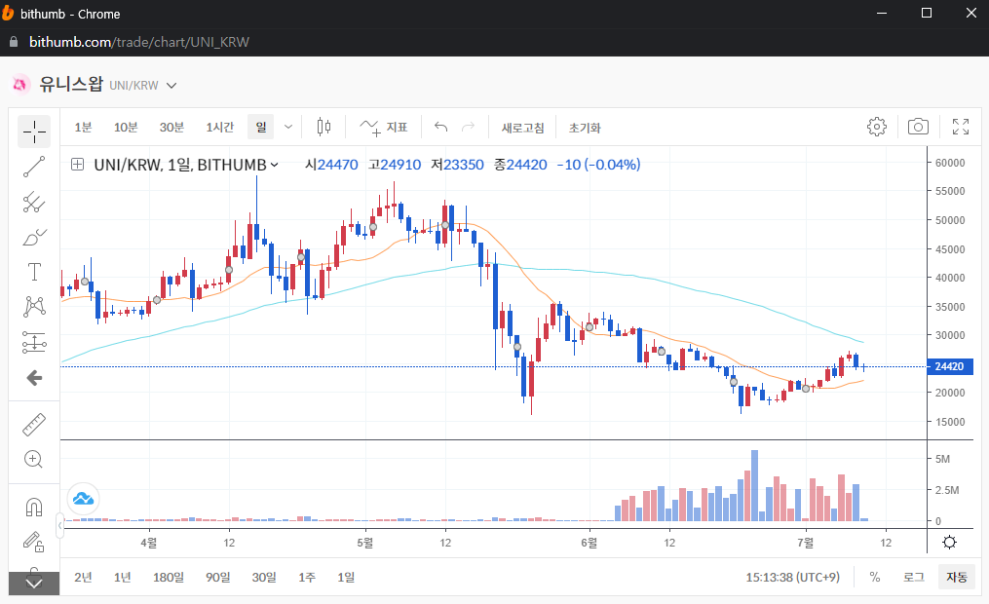Set the date range to 180일

tap(169, 578)
